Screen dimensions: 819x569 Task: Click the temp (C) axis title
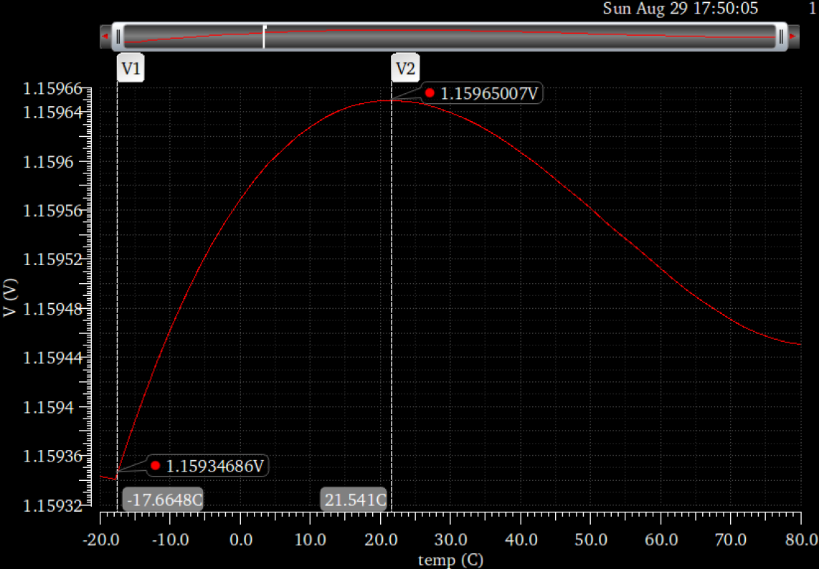[450, 560]
